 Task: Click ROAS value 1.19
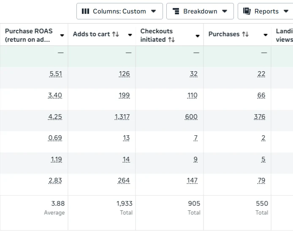pos(56,159)
